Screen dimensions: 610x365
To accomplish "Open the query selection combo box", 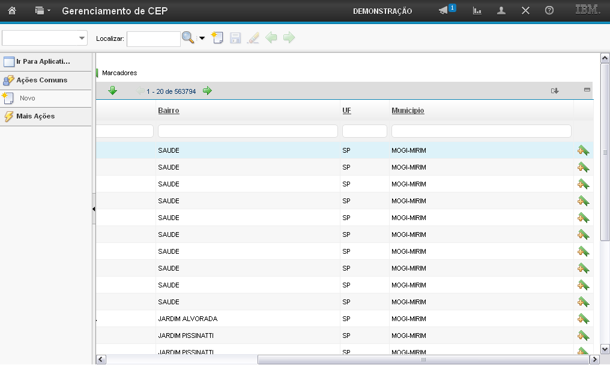I will coord(45,38).
